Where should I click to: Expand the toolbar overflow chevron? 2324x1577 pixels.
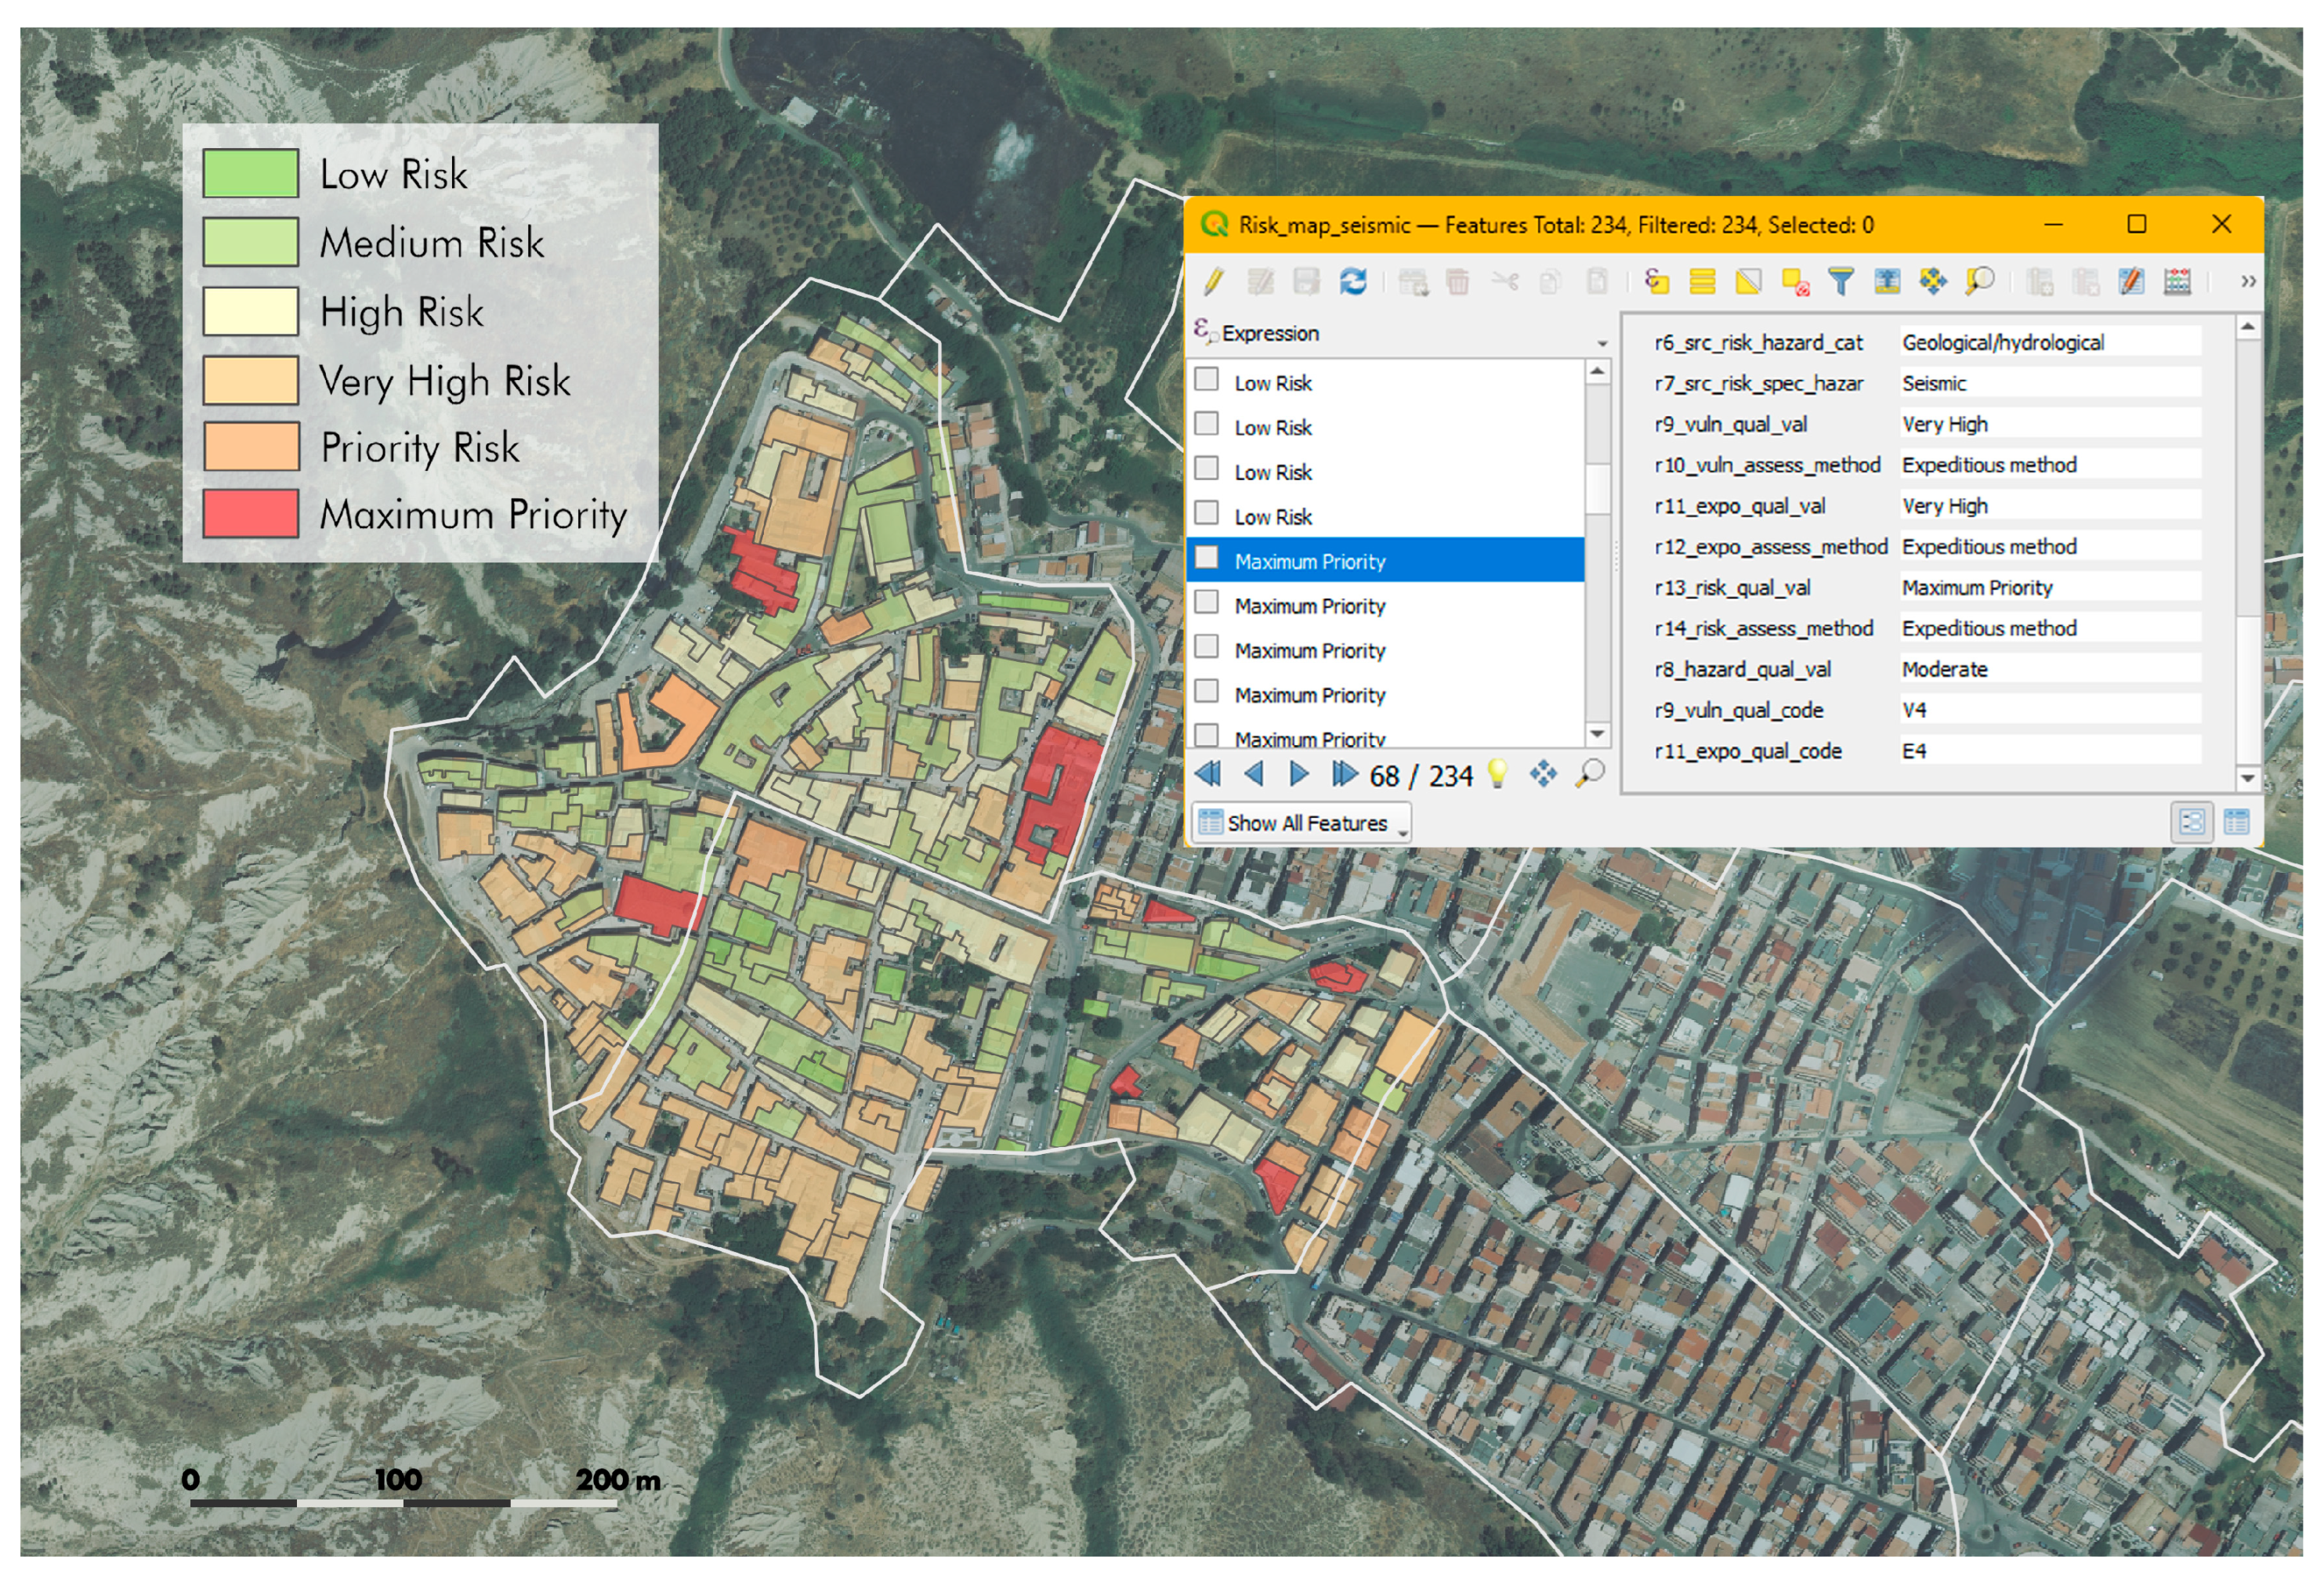point(2248,282)
